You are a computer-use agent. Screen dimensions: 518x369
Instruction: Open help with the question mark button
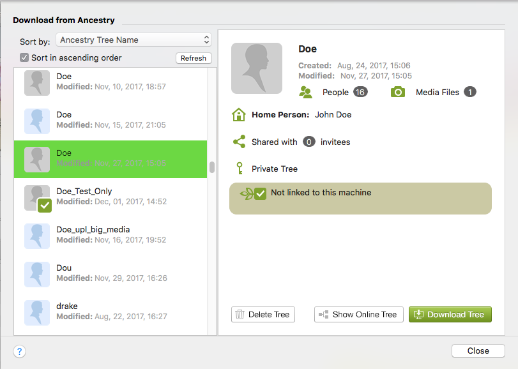(20, 352)
